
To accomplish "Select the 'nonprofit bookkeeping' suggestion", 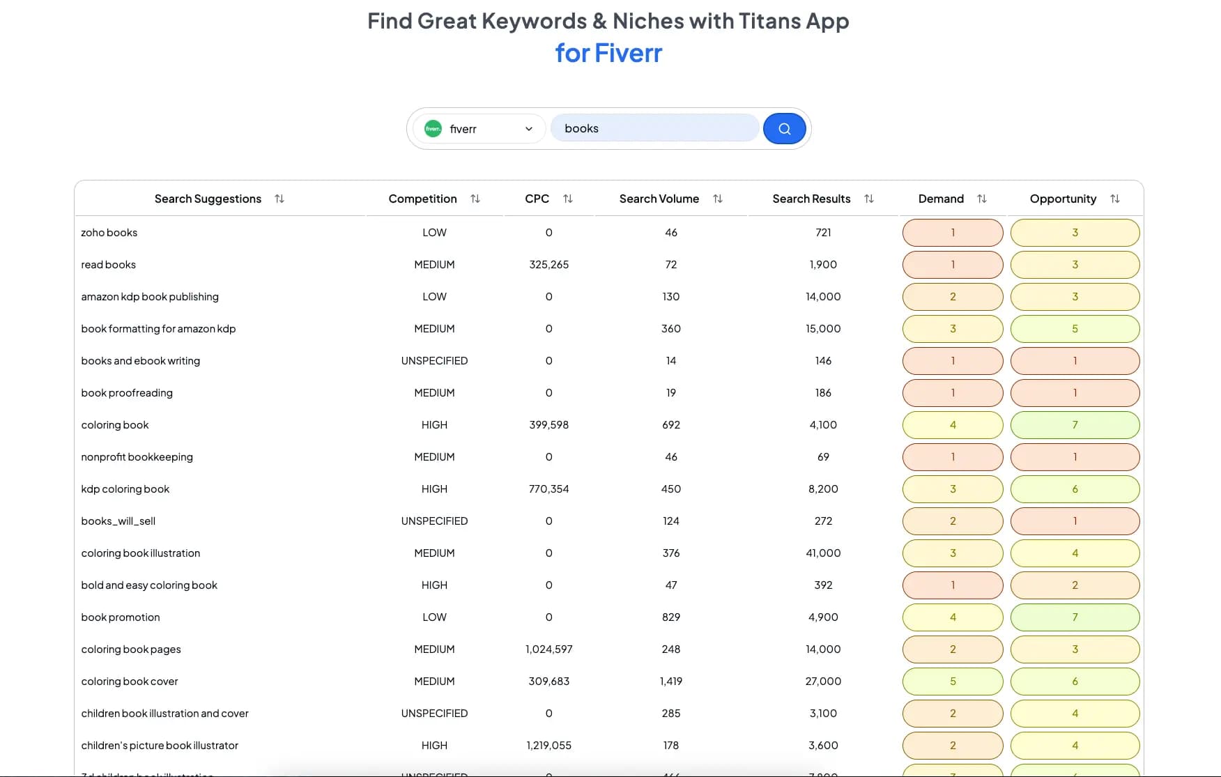I will pos(137,457).
